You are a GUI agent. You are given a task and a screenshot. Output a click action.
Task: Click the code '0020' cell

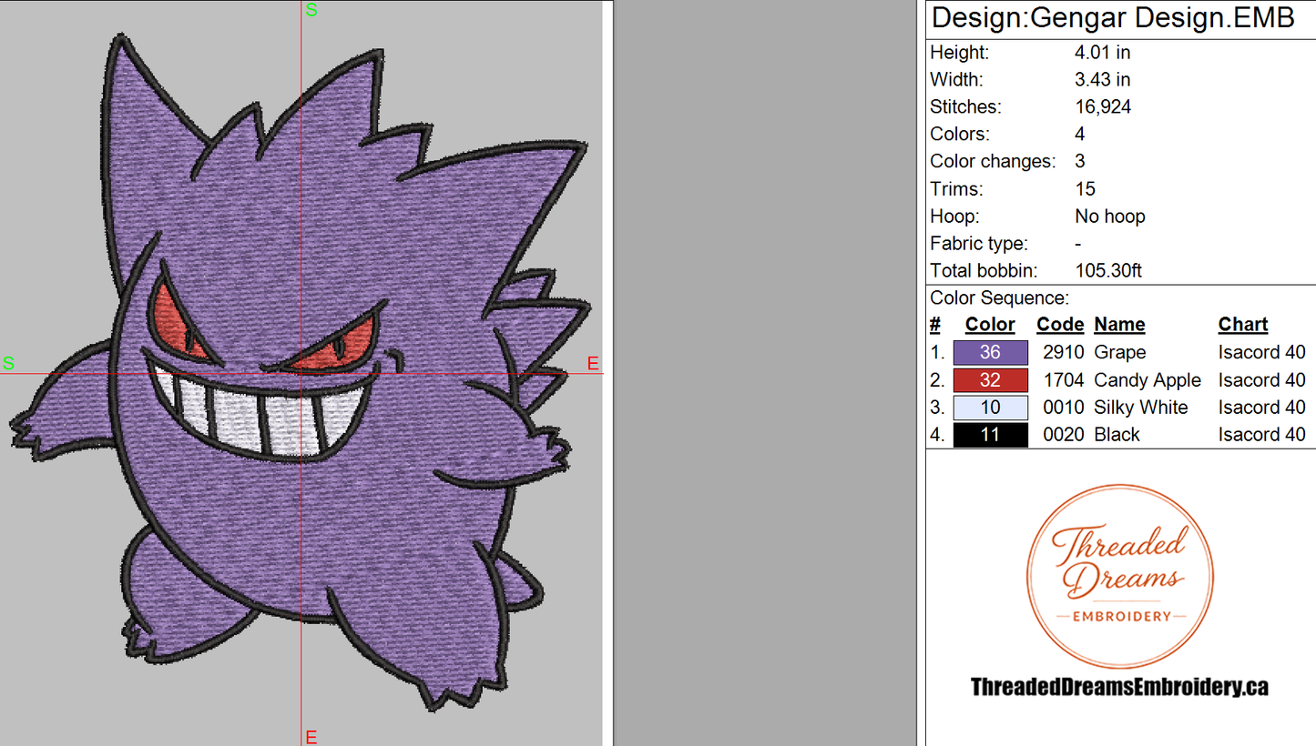click(x=1064, y=435)
